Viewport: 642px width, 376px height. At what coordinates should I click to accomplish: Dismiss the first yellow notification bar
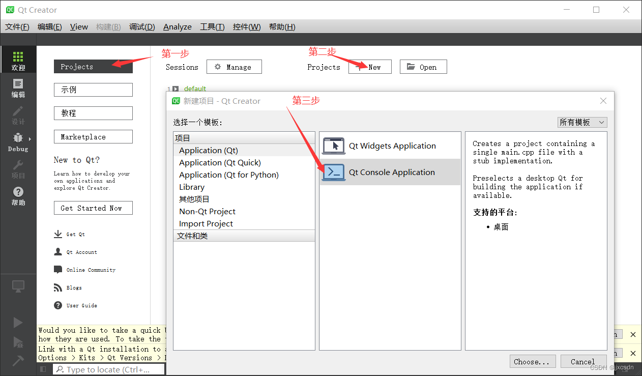pyautogui.click(x=633, y=334)
